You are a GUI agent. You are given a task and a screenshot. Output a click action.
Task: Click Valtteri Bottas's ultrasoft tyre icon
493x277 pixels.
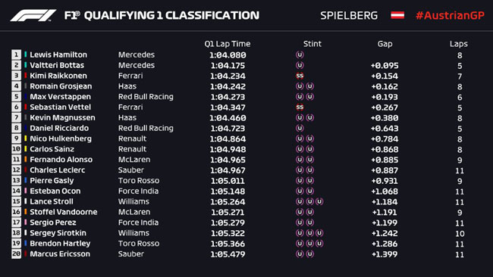300,65
